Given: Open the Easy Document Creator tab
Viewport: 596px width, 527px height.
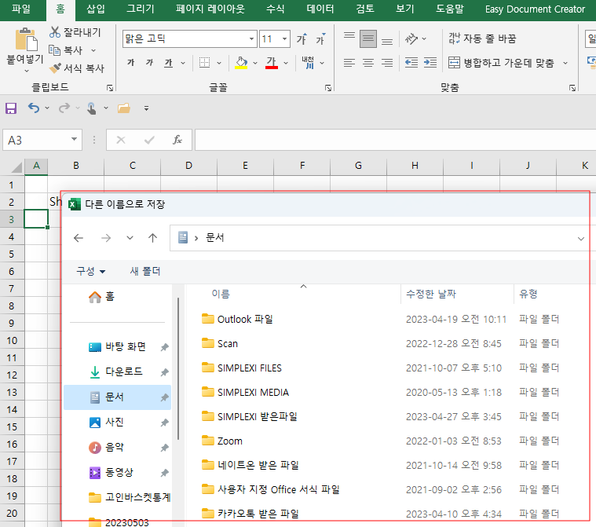Looking at the screenshot, I should point(535,9).
